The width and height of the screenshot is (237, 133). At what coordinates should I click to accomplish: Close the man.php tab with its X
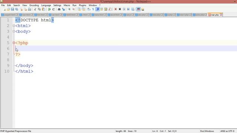pos(221,15)
